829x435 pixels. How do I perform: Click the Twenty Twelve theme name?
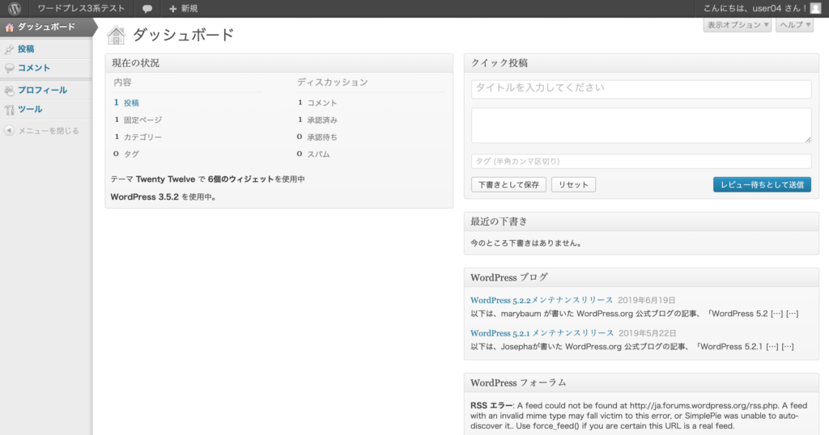click(x=165, y=179)
